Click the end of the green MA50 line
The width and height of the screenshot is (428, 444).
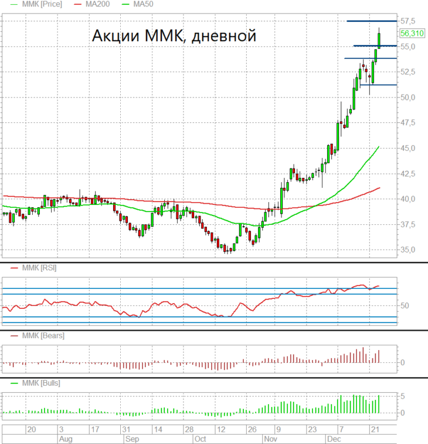(379, 147)
